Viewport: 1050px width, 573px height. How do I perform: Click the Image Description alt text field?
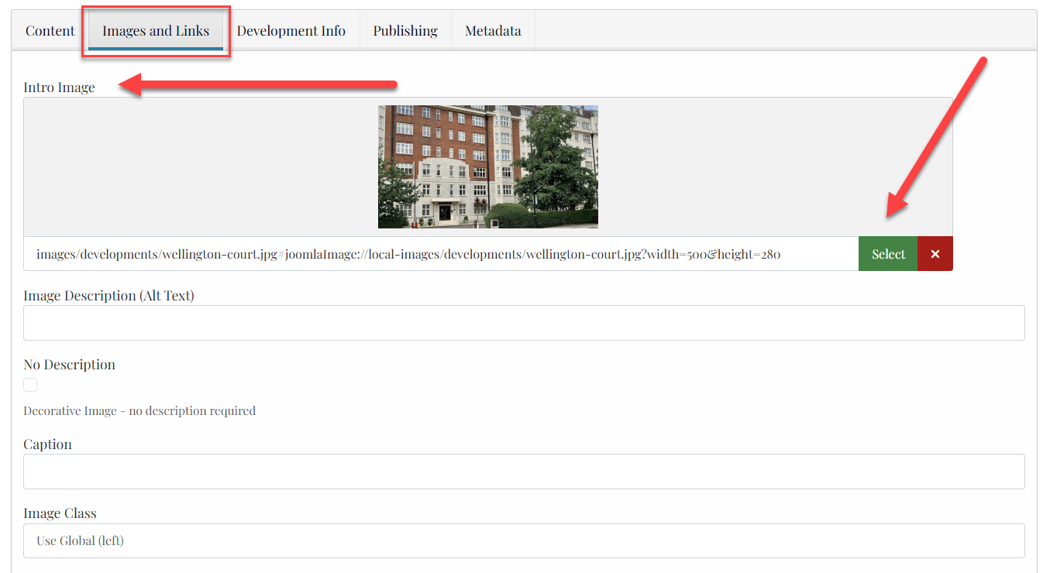click(524, 323)
